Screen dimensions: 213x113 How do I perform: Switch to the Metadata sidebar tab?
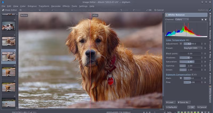point(210,33)
